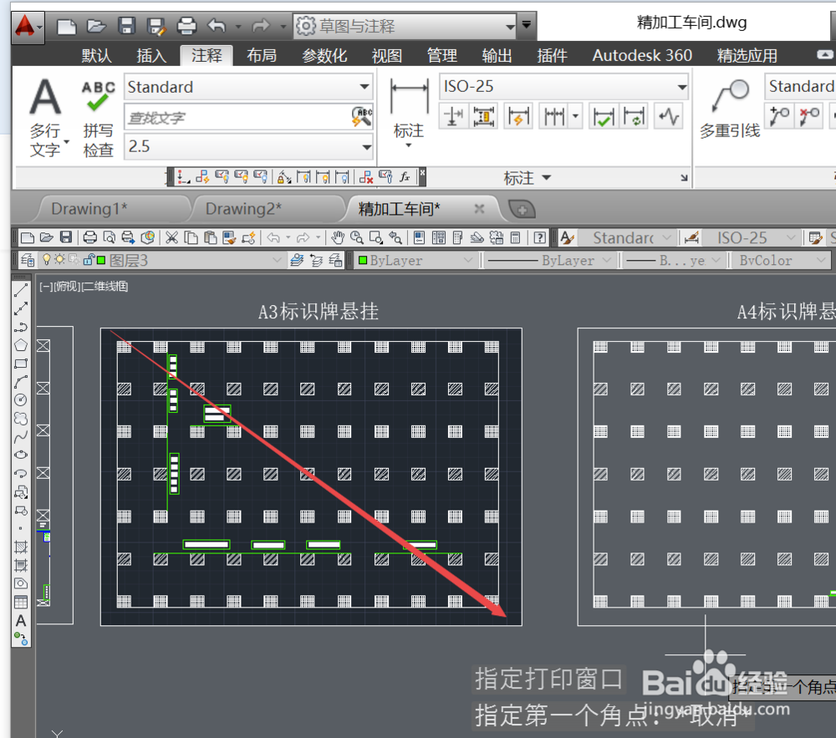836x738 pixels.
Task: Toggle layer freeze sun icon for 图层3
Action: point(59,259)
